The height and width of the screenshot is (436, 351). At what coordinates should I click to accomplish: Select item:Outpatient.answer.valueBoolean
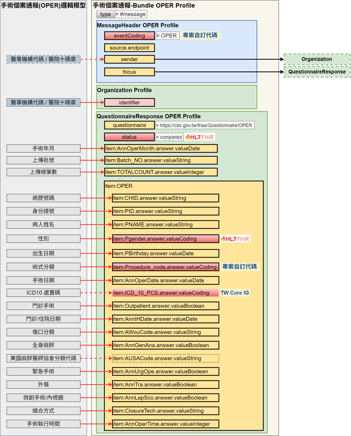tap(166, 306)
